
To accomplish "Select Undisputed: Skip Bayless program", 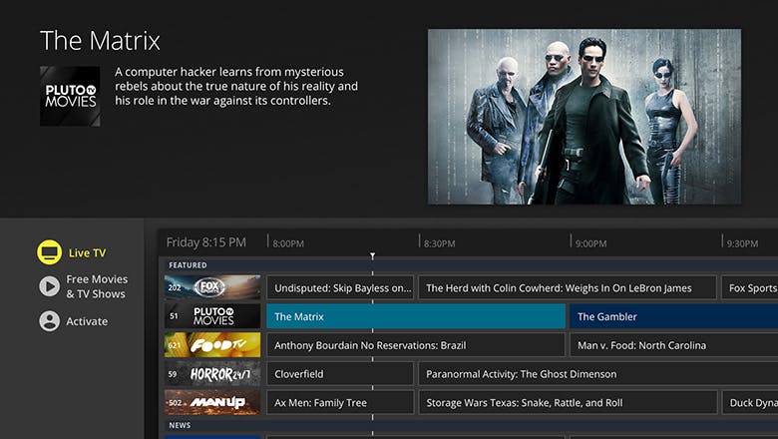I will pyautogui.click(x=340, y=287).
